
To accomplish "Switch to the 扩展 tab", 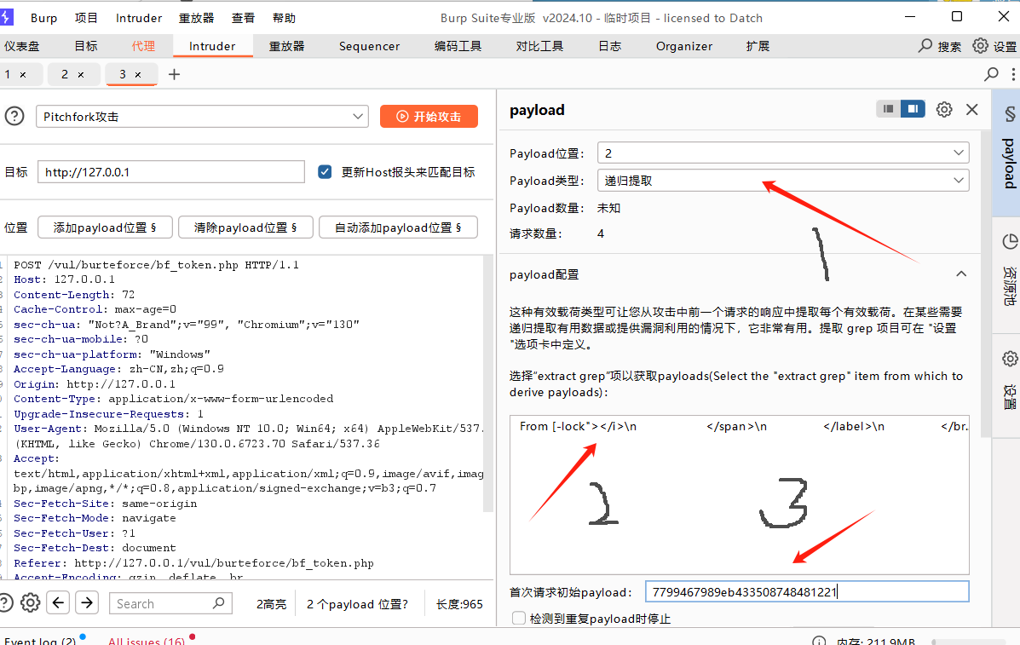I will click(x=758, y=46).
